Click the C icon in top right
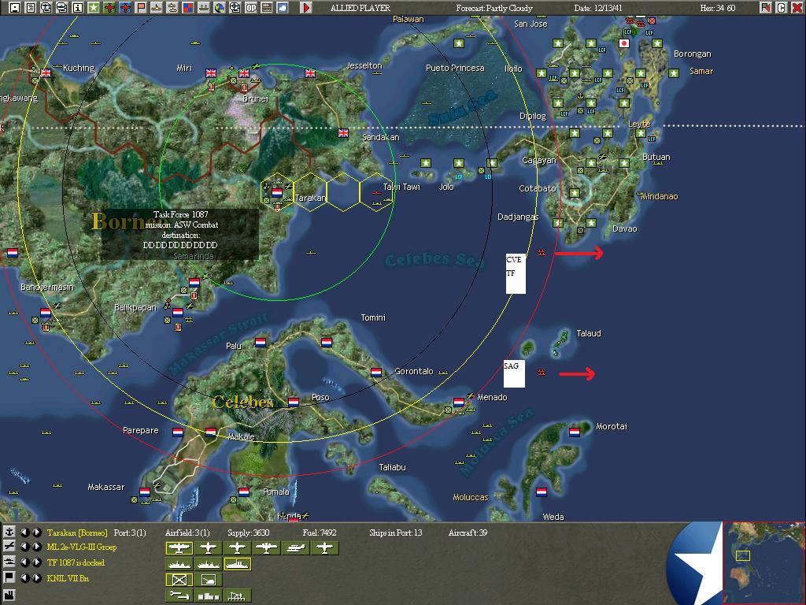 (x=782, y=7)
